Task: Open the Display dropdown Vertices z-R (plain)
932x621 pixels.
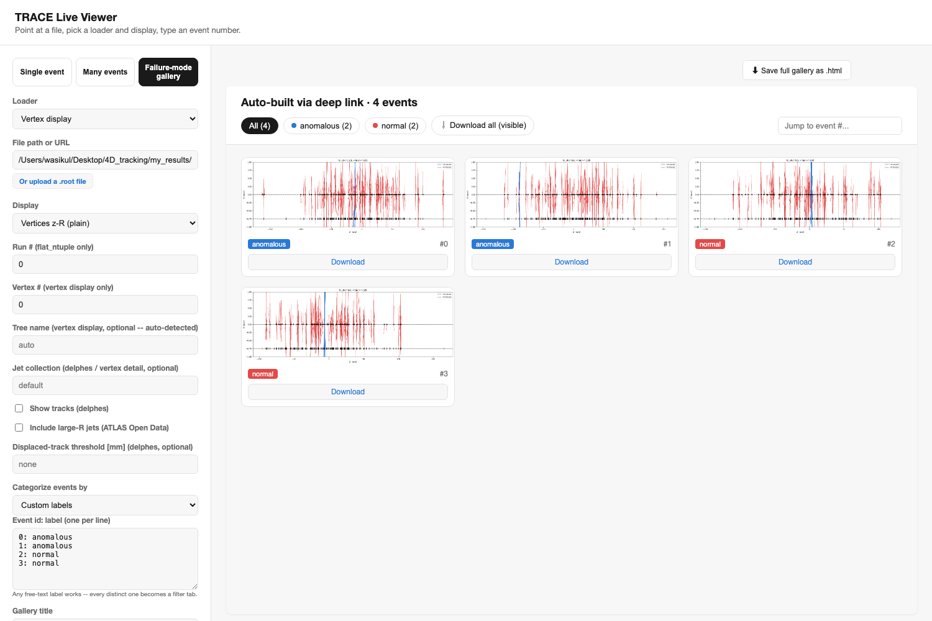Action: coord(105,223)
